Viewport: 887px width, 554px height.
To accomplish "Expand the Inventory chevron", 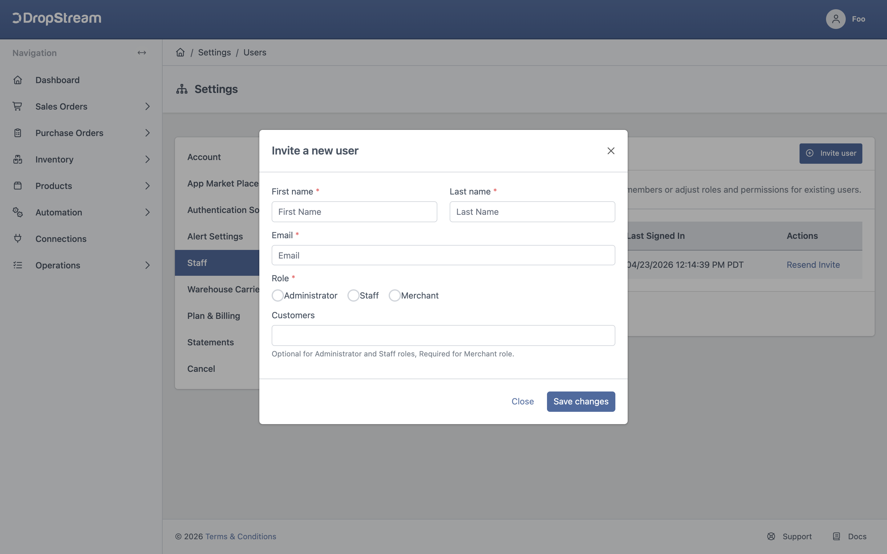I will click(x=147, y=159).
